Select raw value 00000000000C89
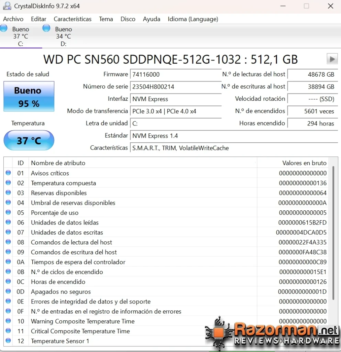Screen dimensions: 341x352 point(302,262)
